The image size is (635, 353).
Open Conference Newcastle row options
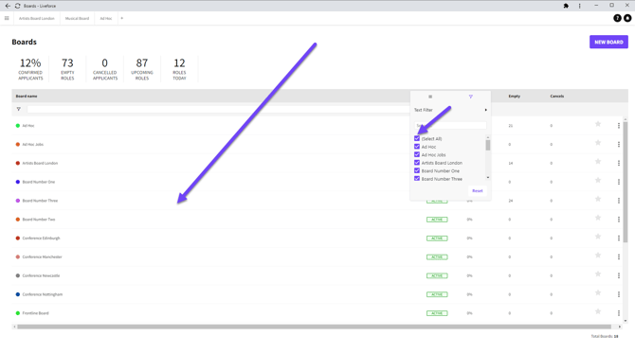click(x=619, y=275)
